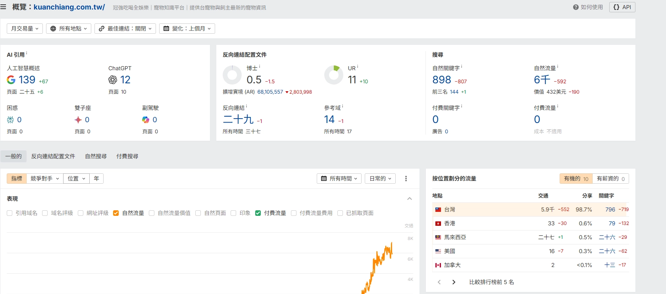The width and height of the screenshot is (666, 294).
Task: Open the 月交易量 dropdown
Action: pyautogui.click(x=25, y=29)
